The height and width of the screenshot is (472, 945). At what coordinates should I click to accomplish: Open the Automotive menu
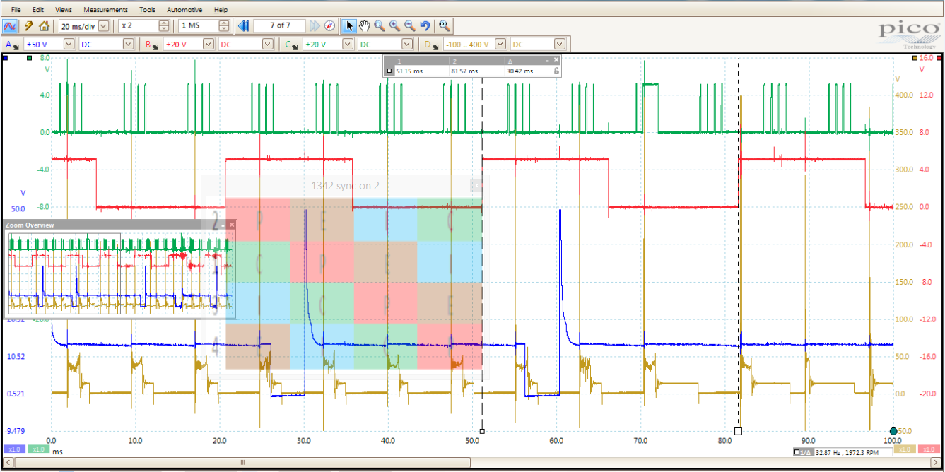[184, 10]
